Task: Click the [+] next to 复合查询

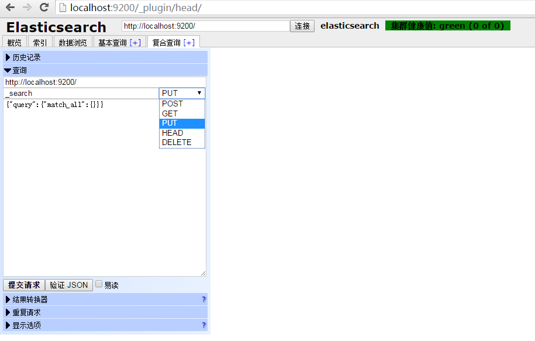Action: [189, 43]
